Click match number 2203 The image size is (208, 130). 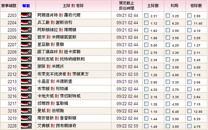12,16
